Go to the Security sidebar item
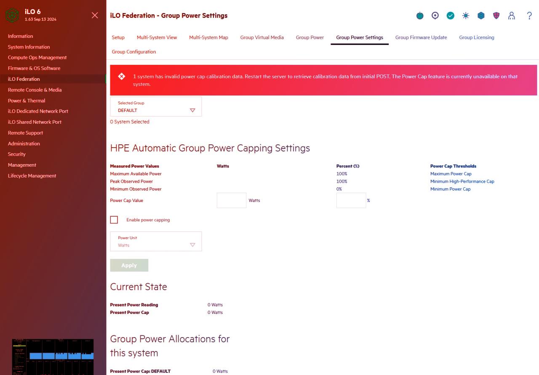The height and width of the screenshot is (375, 539). 17,154
